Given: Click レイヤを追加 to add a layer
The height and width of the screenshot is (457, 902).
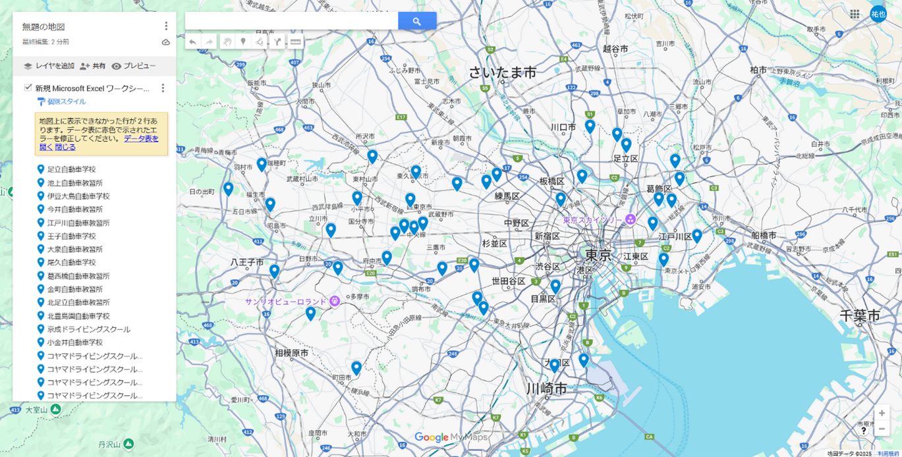Looking at the screenshot, I should (49, 66).
